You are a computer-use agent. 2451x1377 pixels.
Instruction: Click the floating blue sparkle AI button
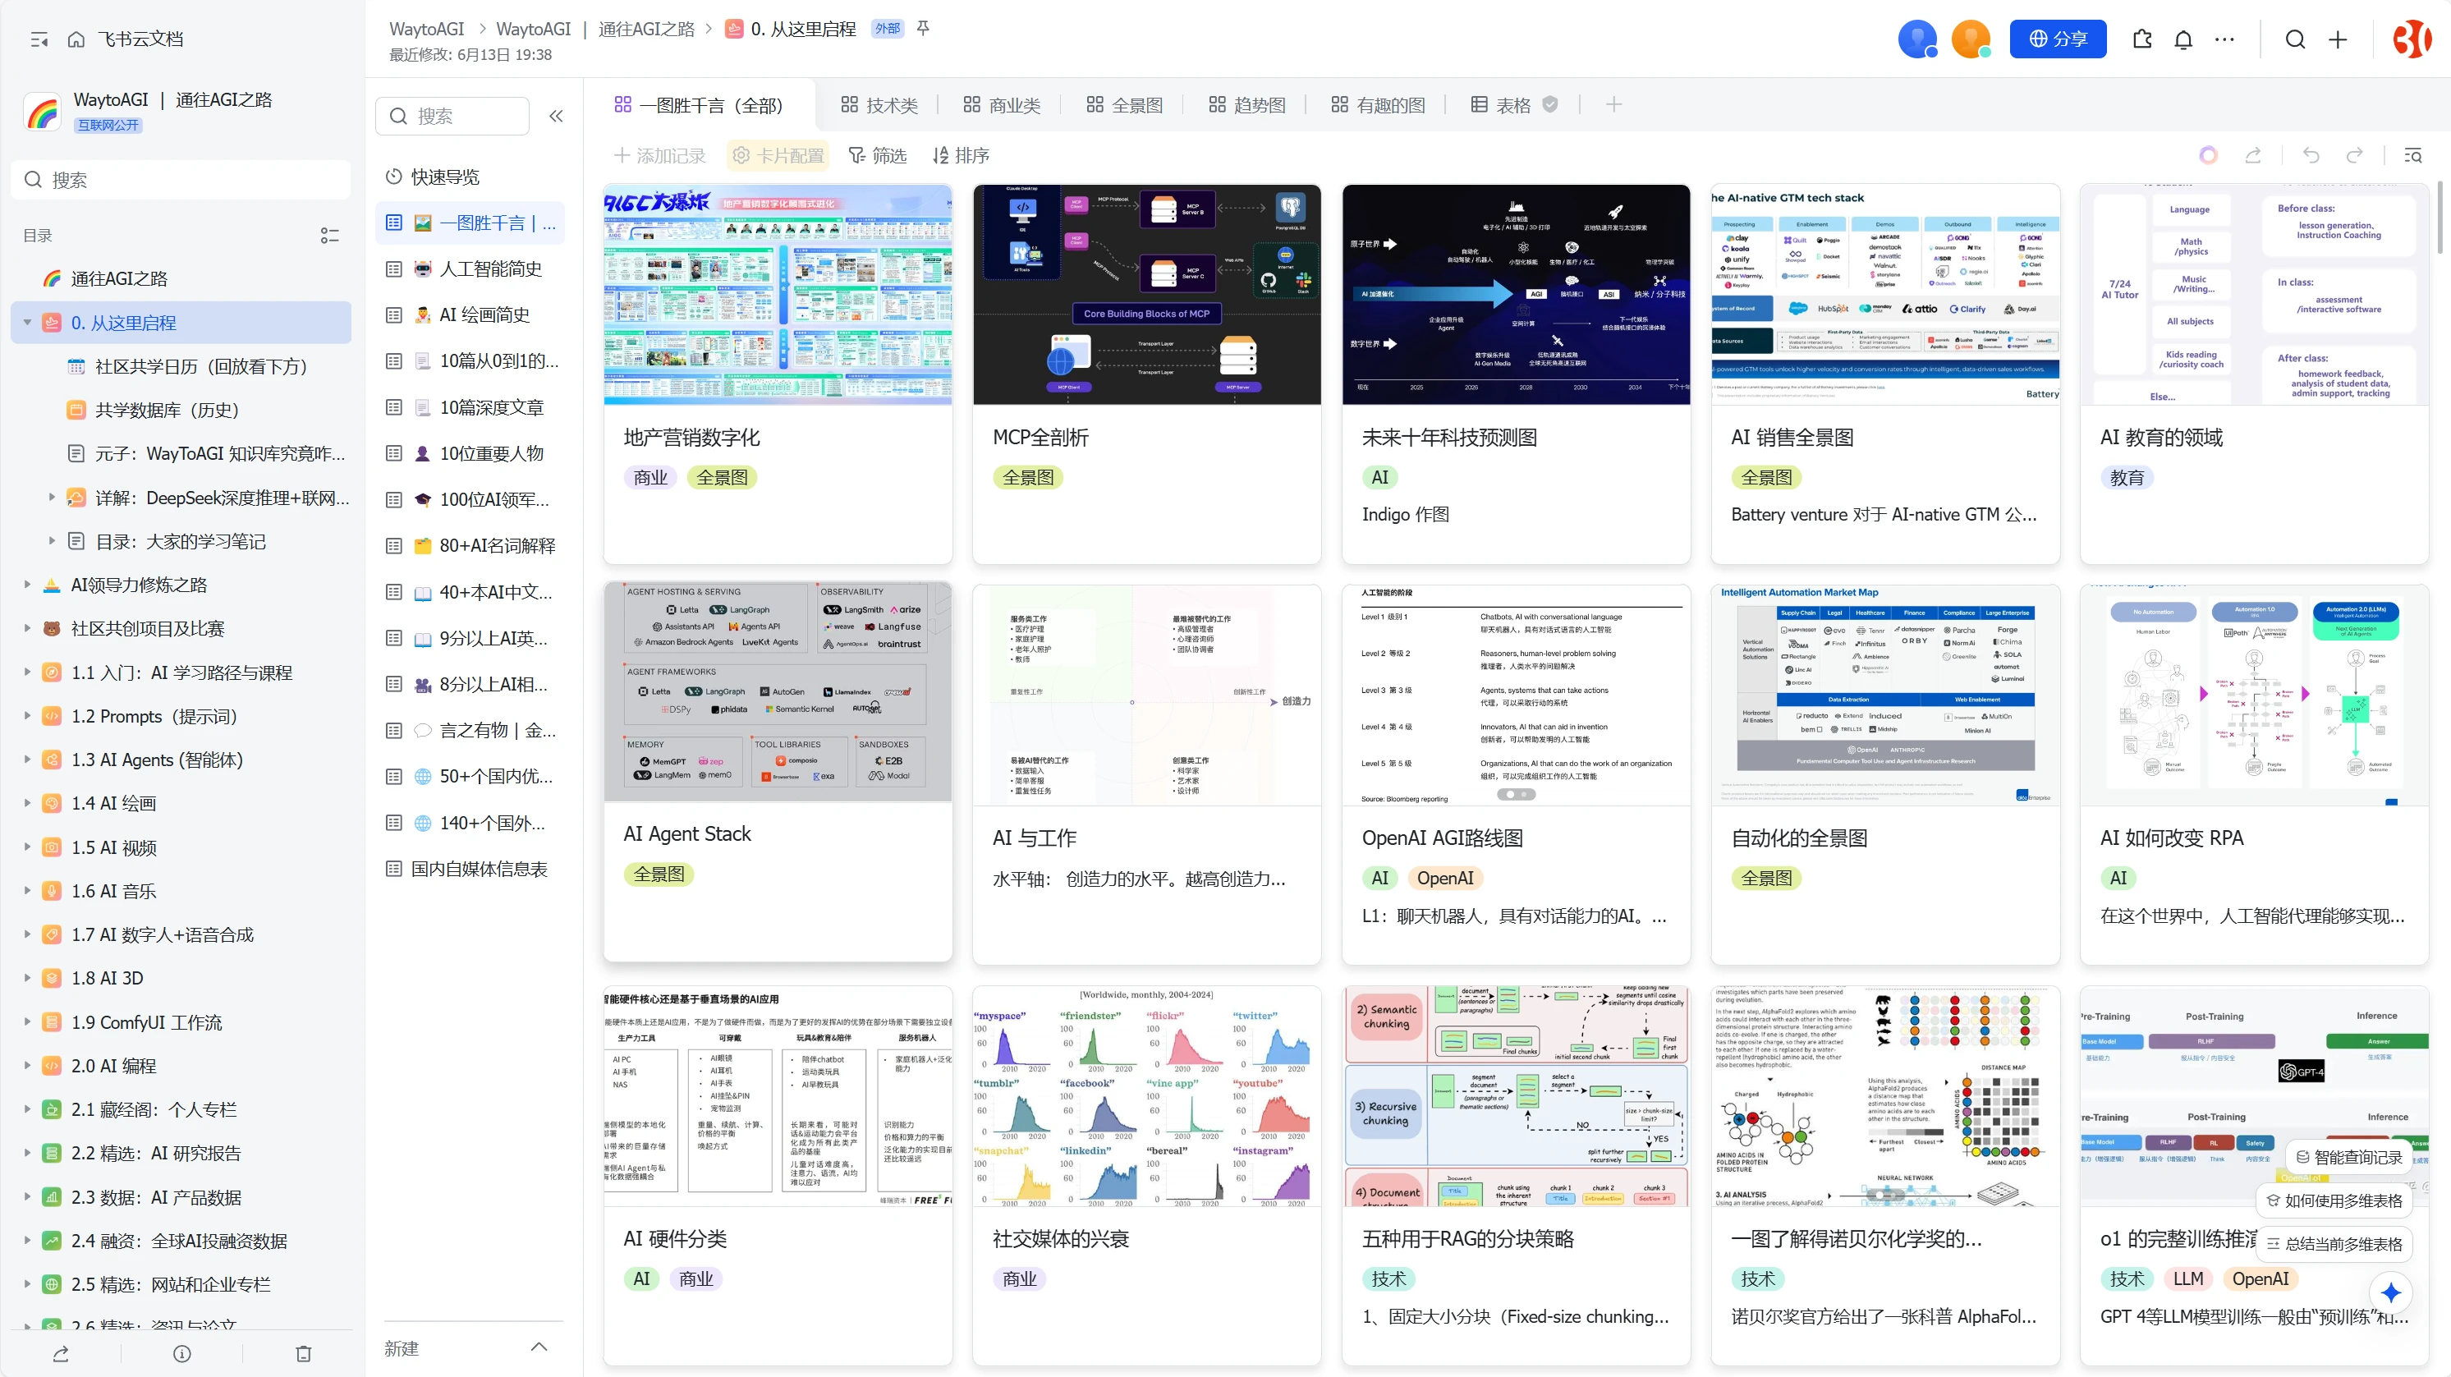2390,1293
